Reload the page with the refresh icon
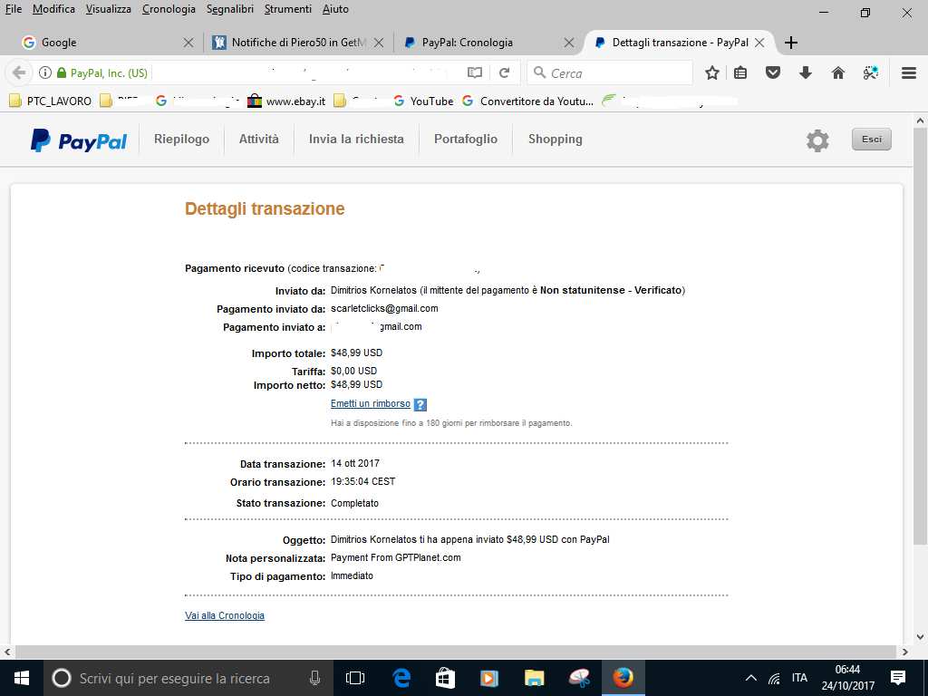 [504, 72]
